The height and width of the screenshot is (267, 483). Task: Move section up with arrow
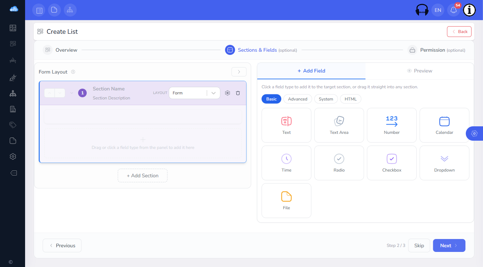[x=49, y=93]
